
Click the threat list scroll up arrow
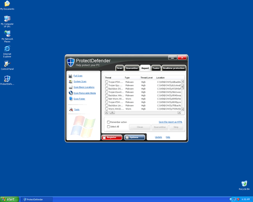point(183,82)
